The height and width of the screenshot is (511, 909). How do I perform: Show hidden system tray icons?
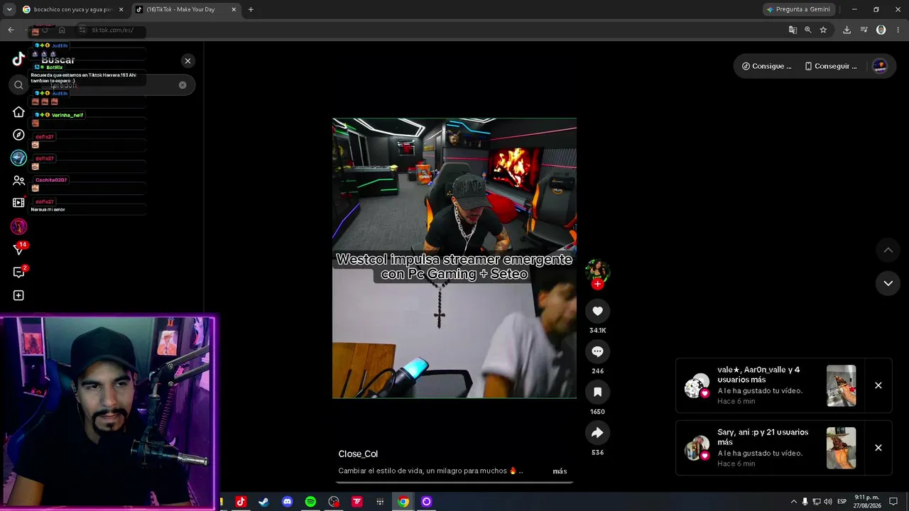(x=794, y=502)
